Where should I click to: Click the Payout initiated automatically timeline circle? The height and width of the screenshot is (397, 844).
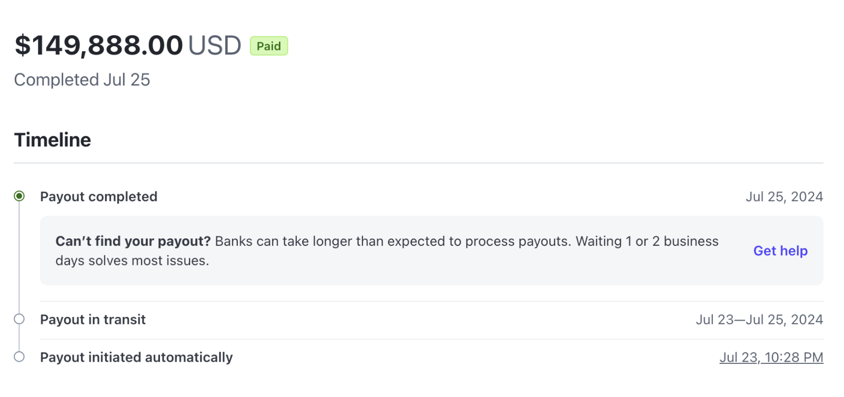(19, 357)
